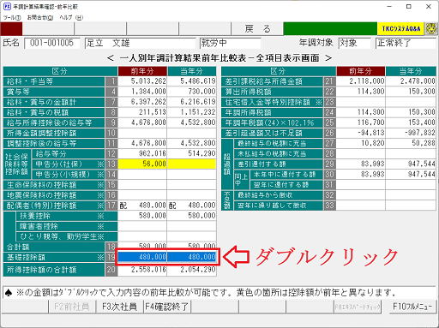Viewport: 439px width, 328px height.
Task: Open the F10フルメニュー button
Action: pyautogui.click(x=412, y=307)
